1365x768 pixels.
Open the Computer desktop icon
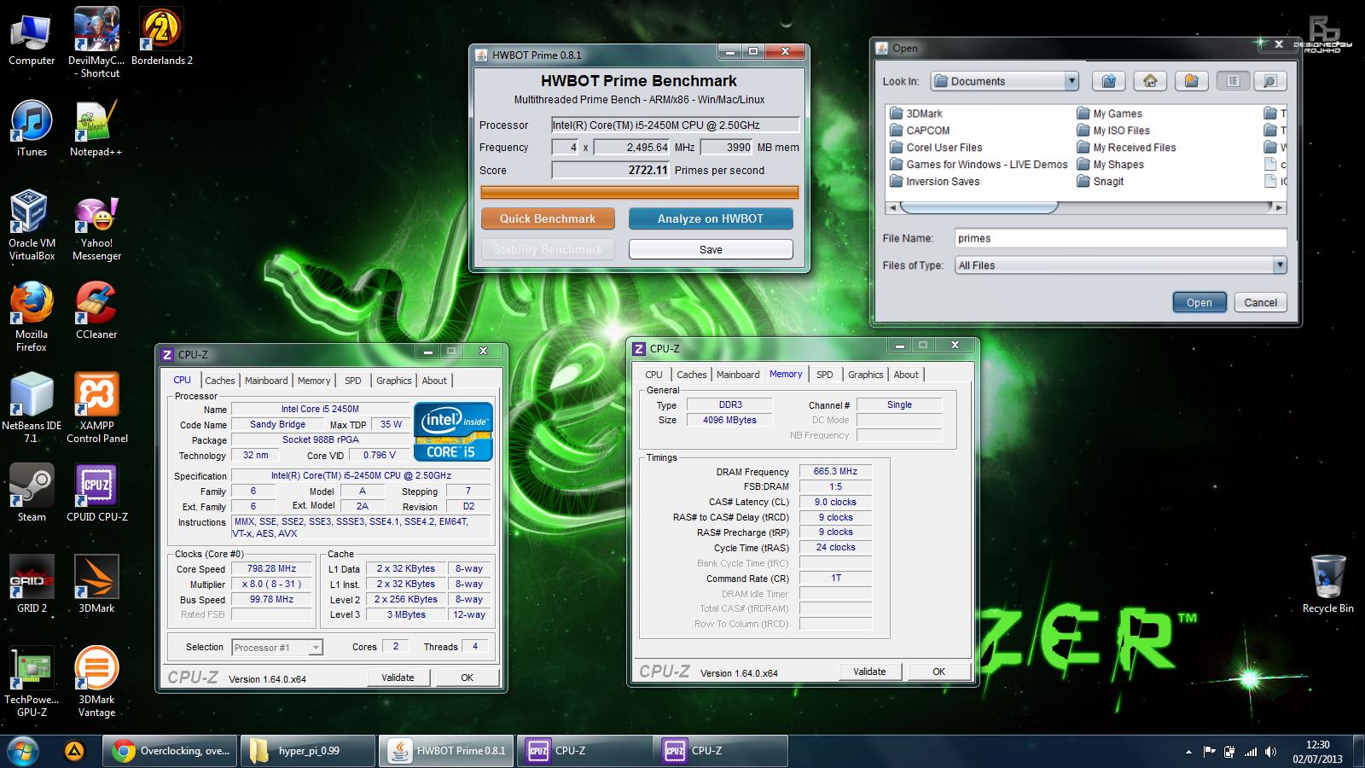[32, 38]
